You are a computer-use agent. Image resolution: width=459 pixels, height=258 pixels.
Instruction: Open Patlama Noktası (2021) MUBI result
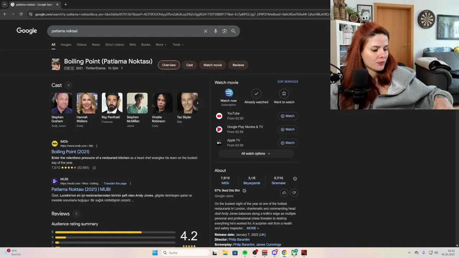[81, 189]
